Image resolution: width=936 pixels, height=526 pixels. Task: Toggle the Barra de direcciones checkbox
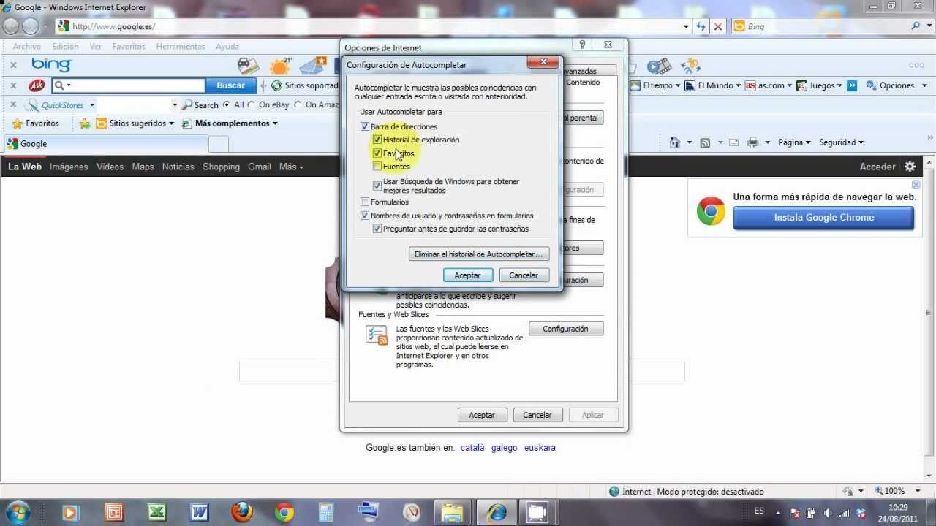(365, 126)
